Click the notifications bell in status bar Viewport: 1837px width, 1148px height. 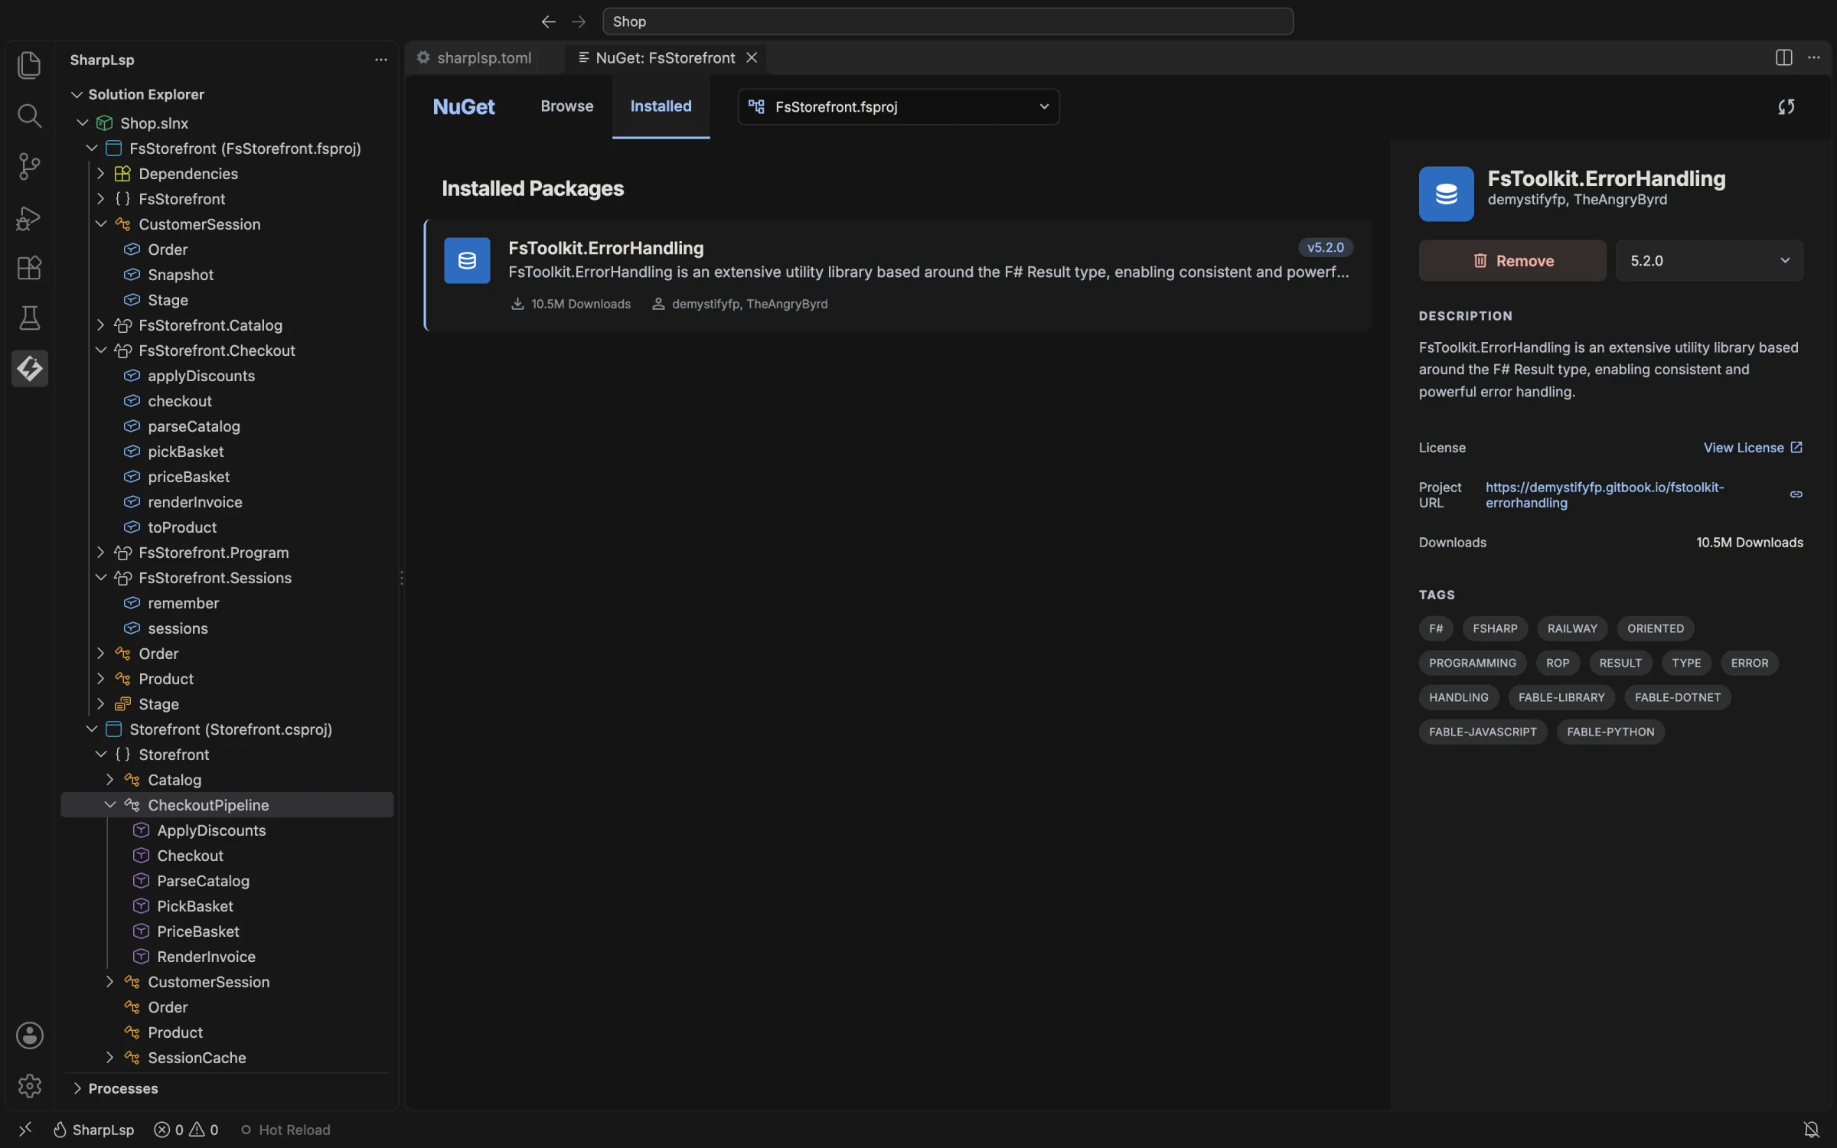pyautogui.click(x=1811, y=1130)
